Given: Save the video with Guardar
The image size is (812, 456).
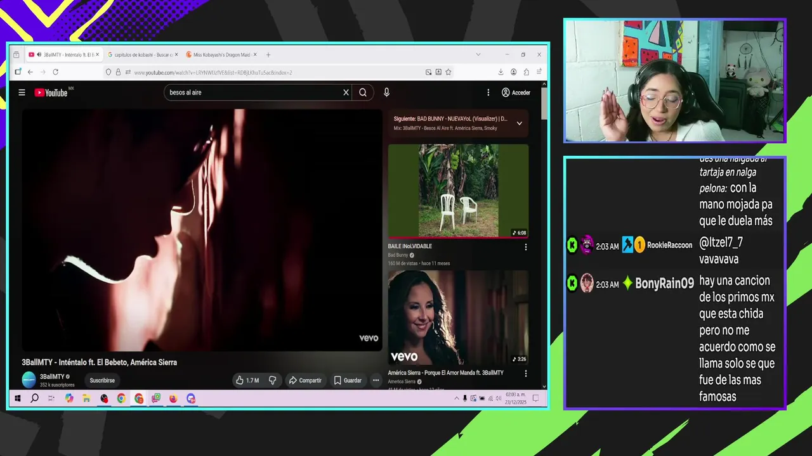Looking at the screenshot, I should [x=348, y=381].
